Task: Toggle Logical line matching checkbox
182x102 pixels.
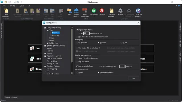Action: 77,30
